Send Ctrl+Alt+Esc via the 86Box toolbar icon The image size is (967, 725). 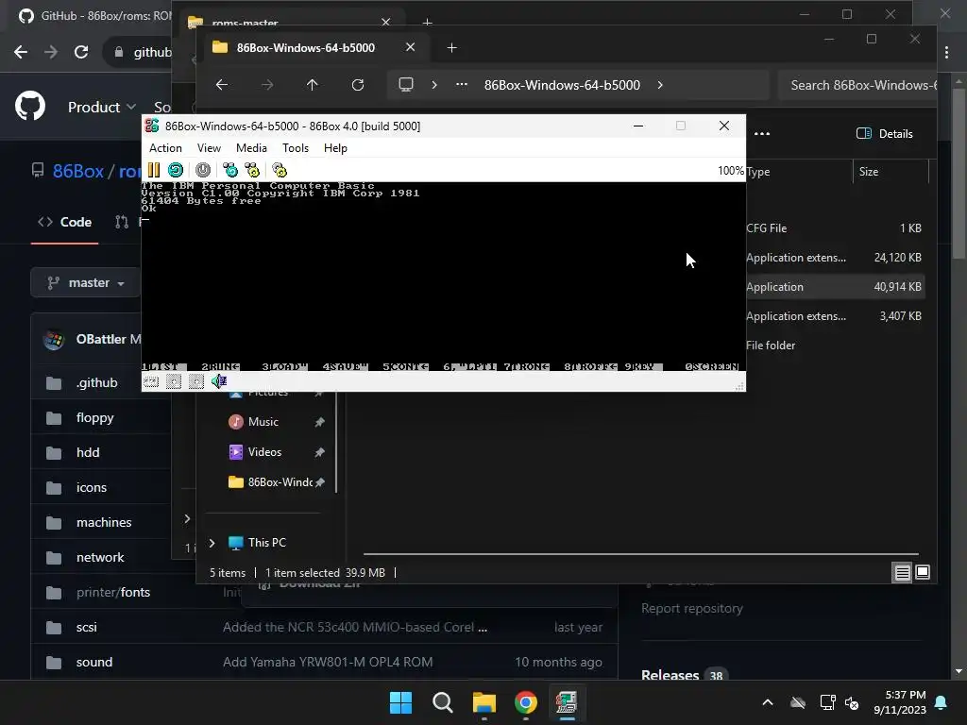point(252,170)
